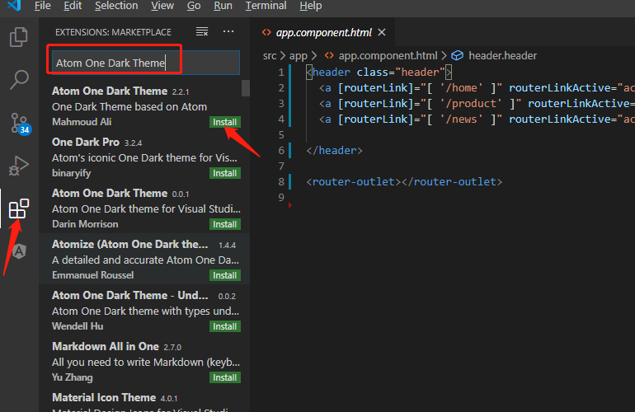Viewport: 635px width, 412px height.
Task: Click the router-outlet code on line 8
Action: coord(404,182)
